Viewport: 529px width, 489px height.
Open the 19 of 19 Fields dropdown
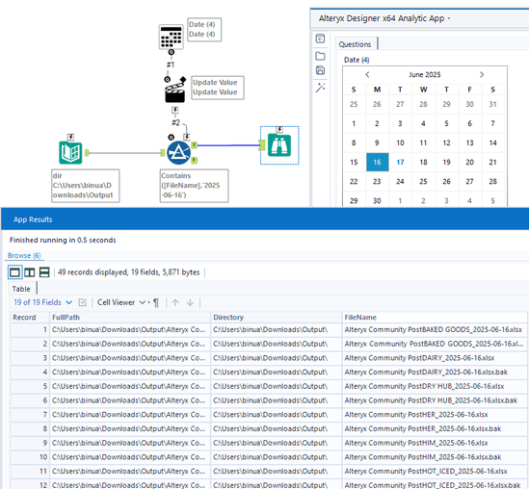click(x=42, y=302)
